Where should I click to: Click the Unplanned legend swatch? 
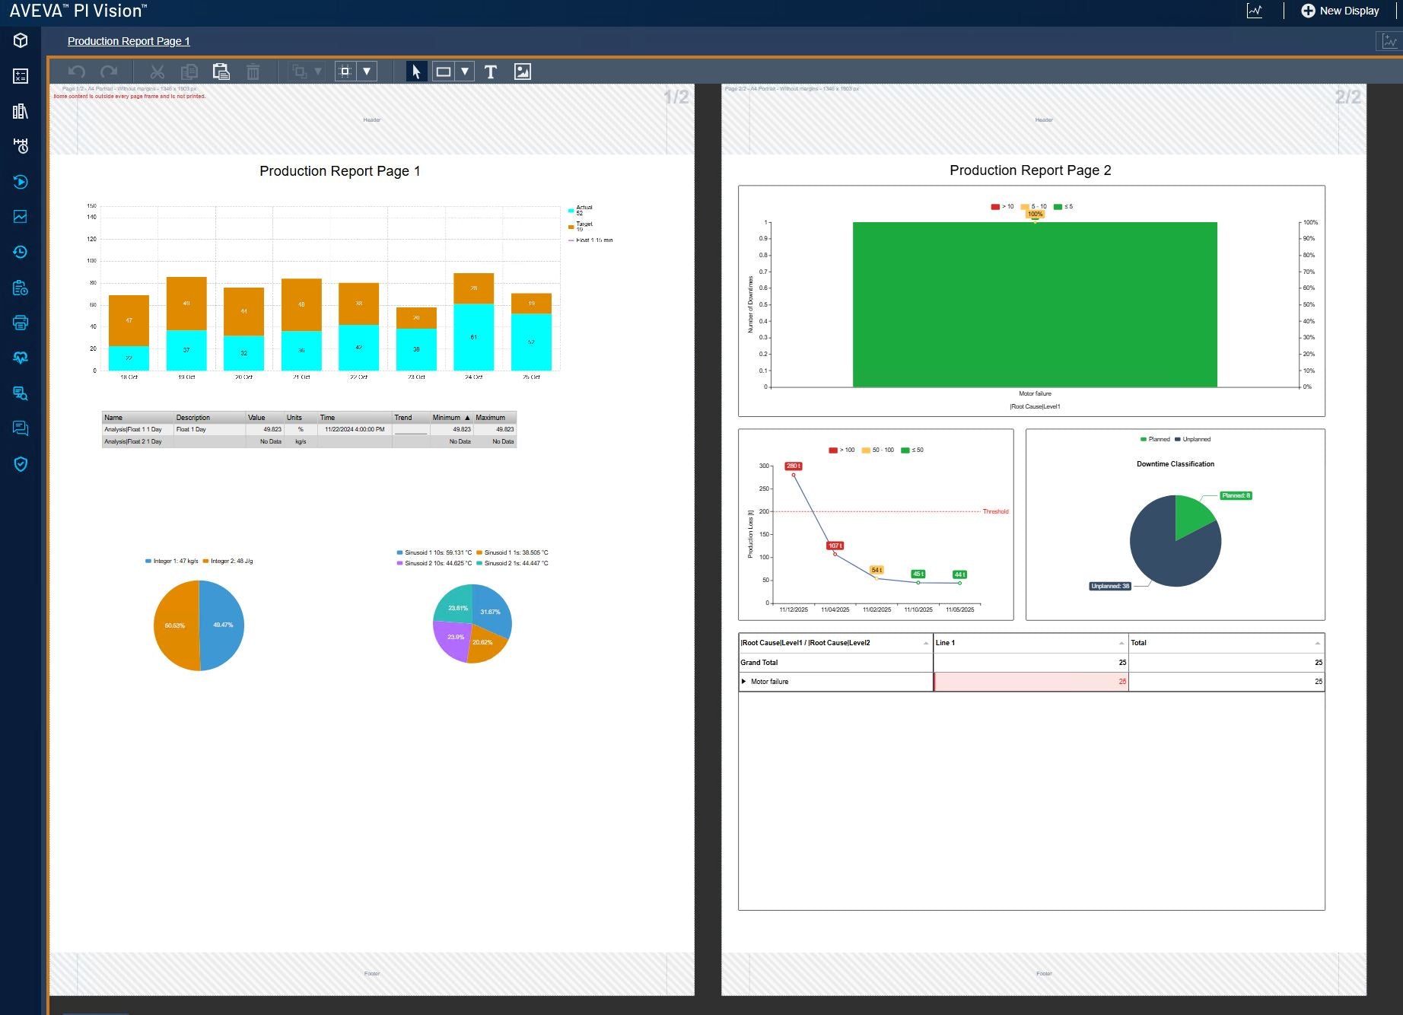click(x=1177, y=439)
